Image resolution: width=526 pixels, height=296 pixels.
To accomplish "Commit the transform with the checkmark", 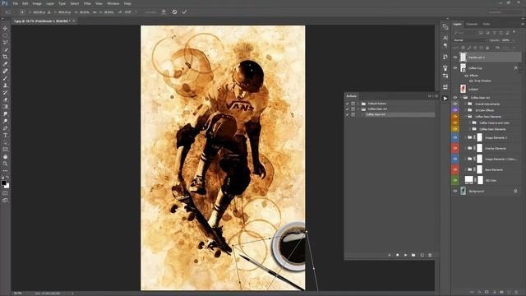I will point(184,12).
